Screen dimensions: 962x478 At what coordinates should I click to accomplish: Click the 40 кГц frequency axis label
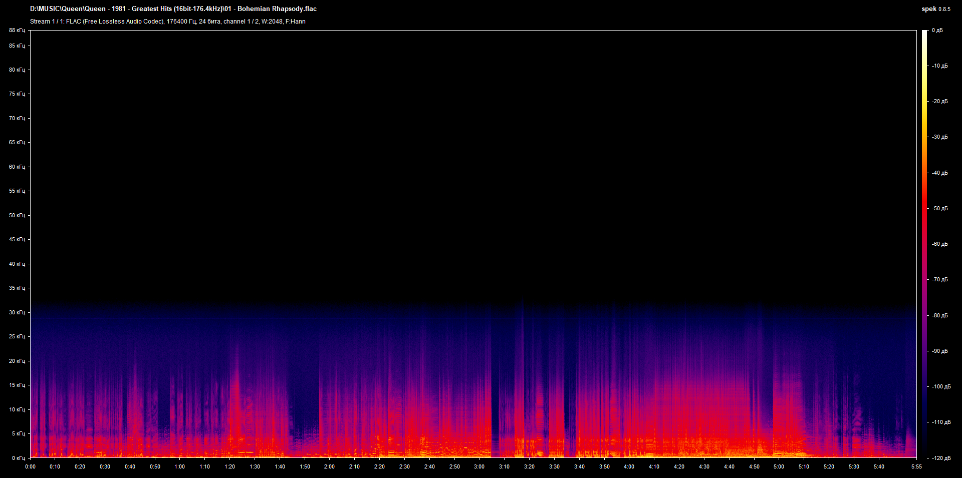(x=17, y=264)
